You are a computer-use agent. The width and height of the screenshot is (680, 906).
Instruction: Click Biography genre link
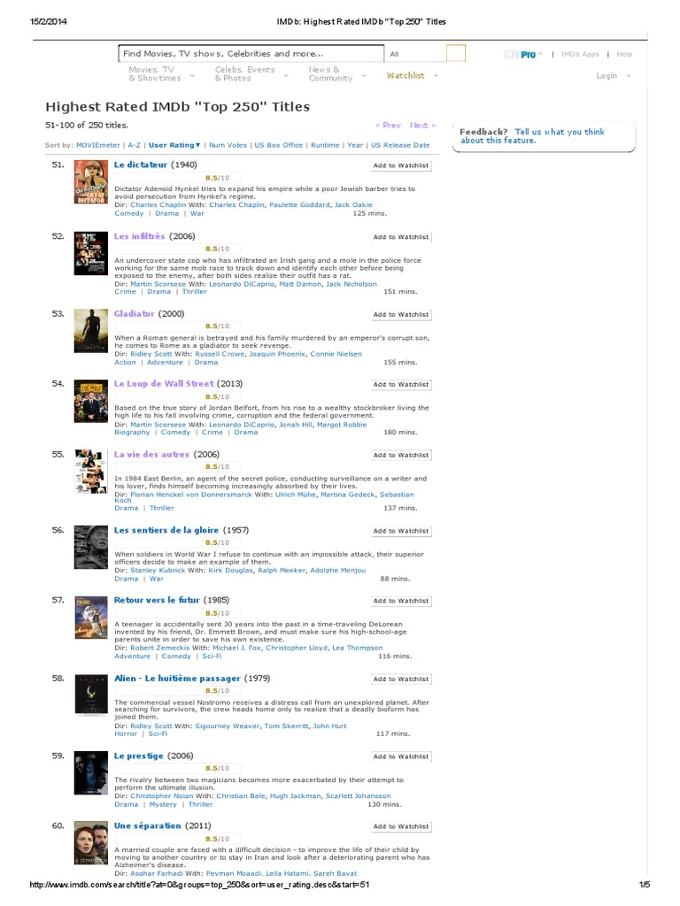tap(132, 432)
